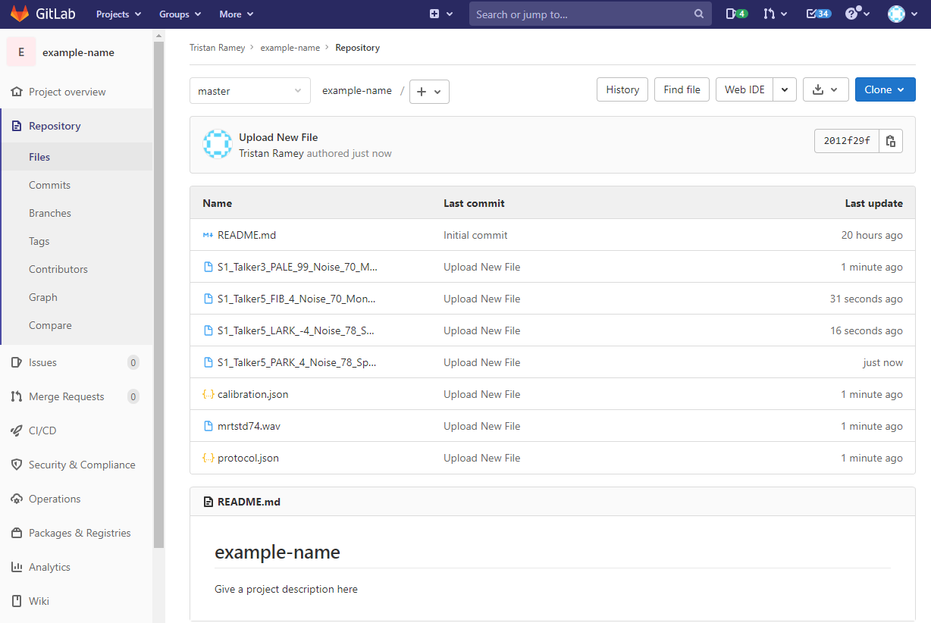Open CI/CD rocket icon in sidebar

(17, 430)
